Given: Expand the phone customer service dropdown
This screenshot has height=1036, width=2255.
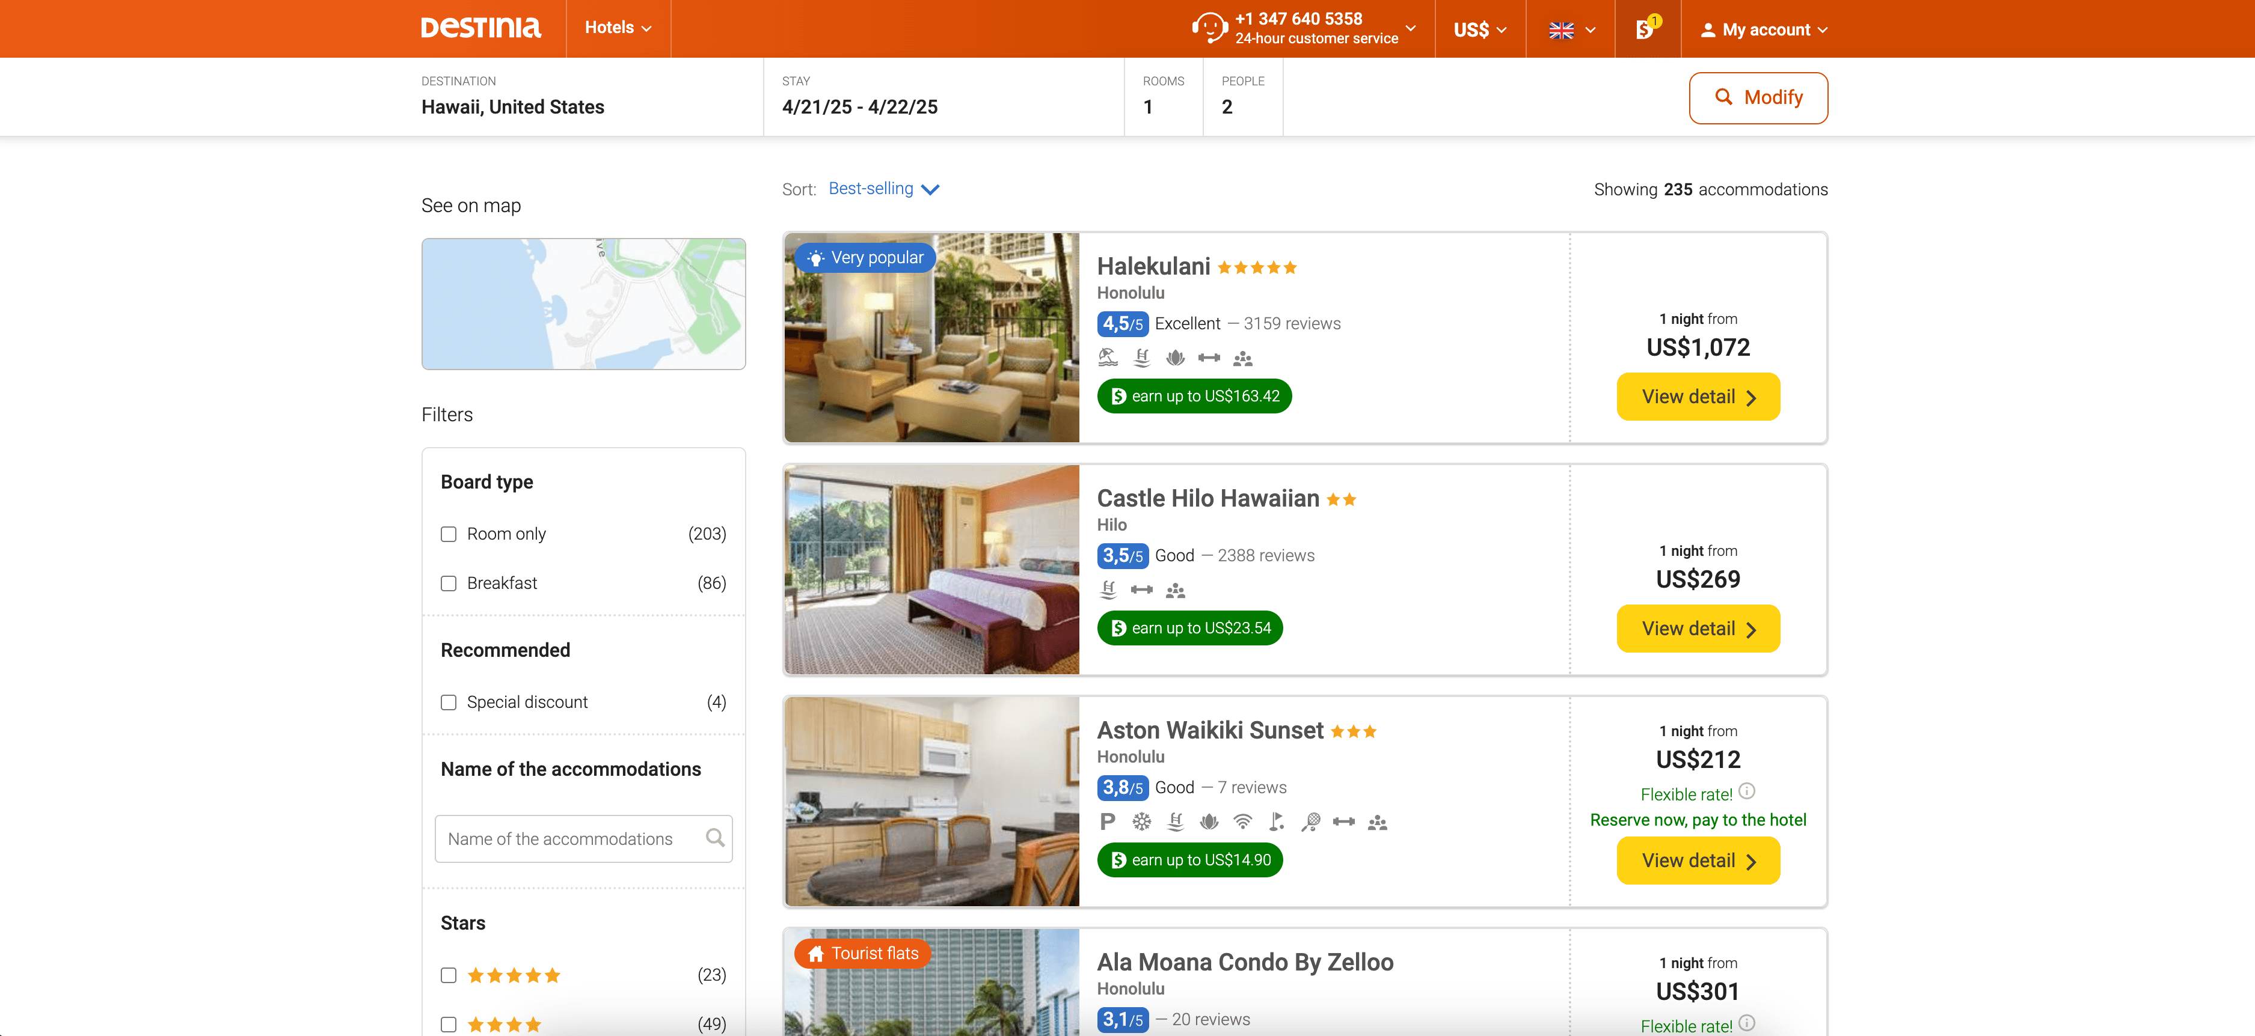Looking at the screenshot, I should pyautogui.click(x=1410, y=28).
